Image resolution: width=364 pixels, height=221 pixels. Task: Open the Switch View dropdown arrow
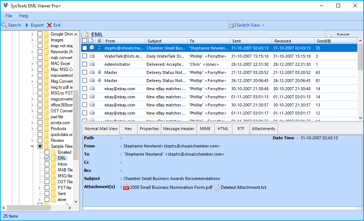263,25
